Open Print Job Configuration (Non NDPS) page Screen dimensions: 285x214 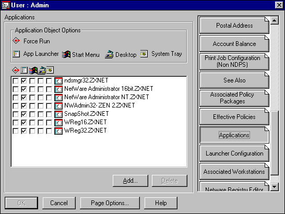pyautogui.click(x=234, y=62)
